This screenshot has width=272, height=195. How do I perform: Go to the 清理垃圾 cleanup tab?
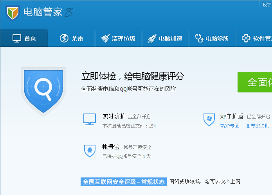pyautogui.click(x=118, y=38)
